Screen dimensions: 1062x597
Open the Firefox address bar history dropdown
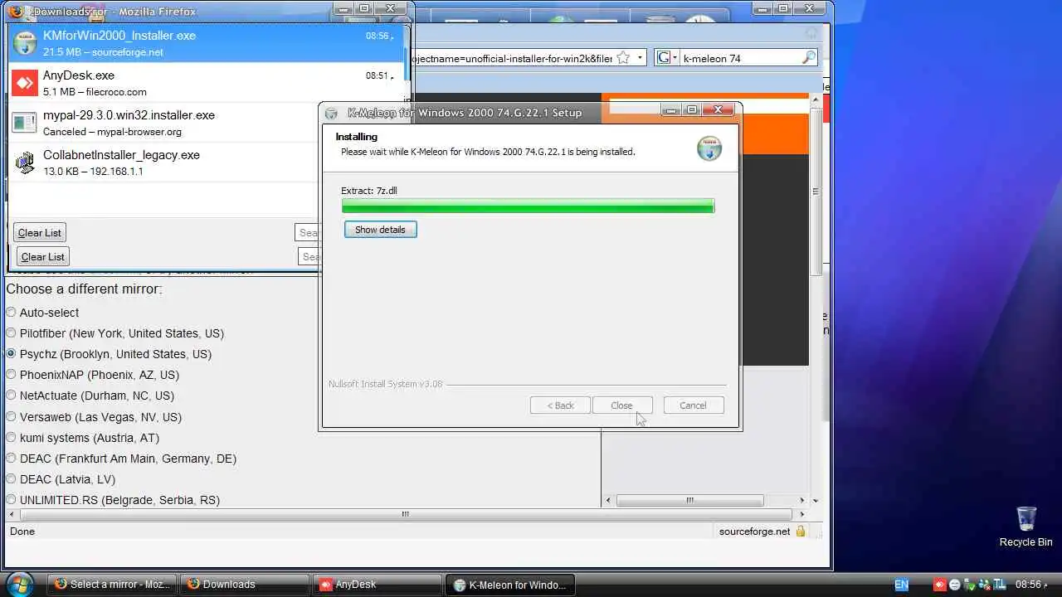pos(641,58)
